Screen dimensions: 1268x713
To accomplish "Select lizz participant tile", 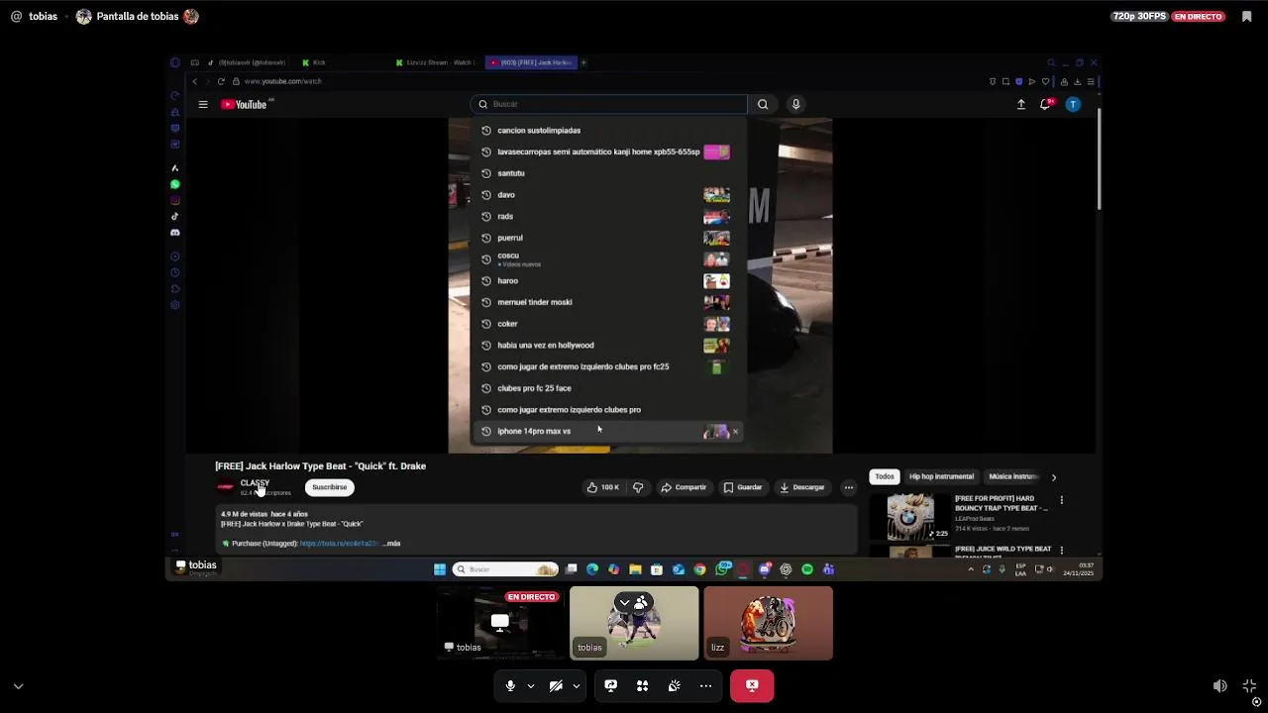I will [768, 623].
